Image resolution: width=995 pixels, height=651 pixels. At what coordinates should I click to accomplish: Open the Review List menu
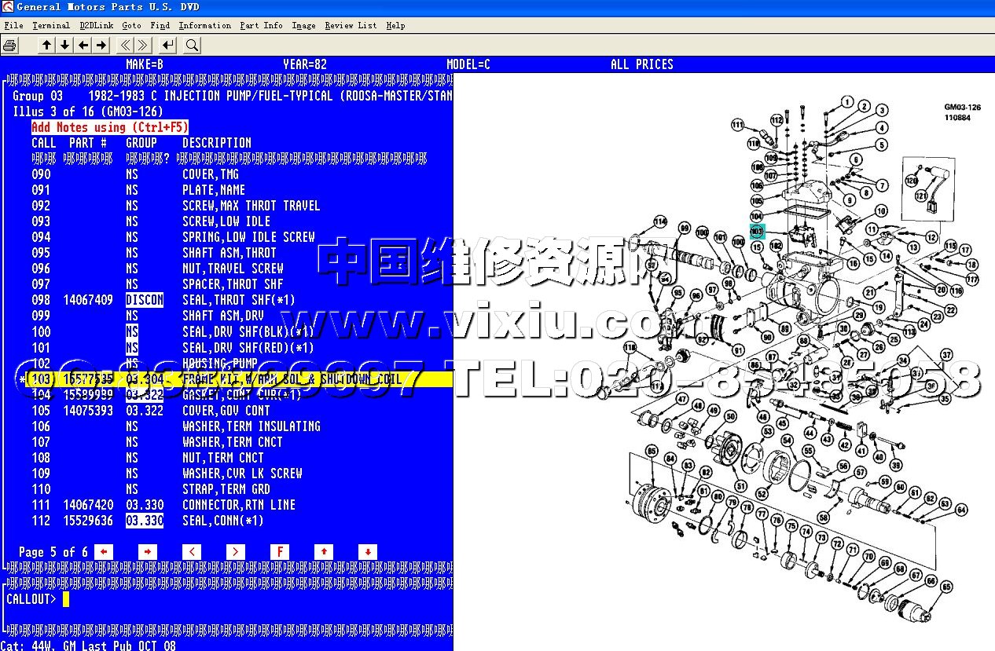pos(351,25)
